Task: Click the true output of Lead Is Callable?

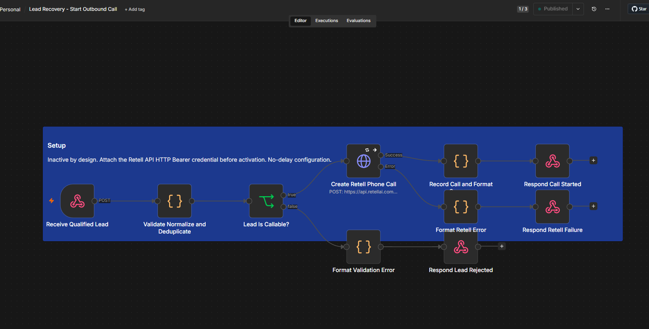Action: coord(284,195)
